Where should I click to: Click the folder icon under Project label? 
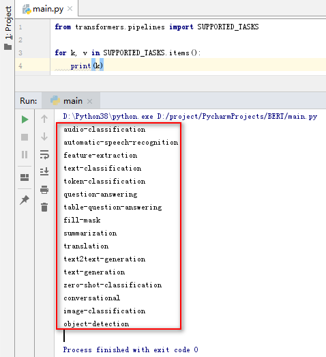click(x=8, y=47)
